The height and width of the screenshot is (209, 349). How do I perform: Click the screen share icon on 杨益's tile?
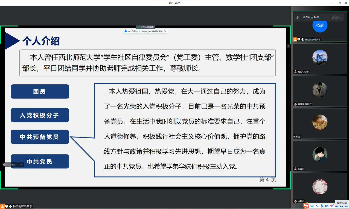coord(299,39)
